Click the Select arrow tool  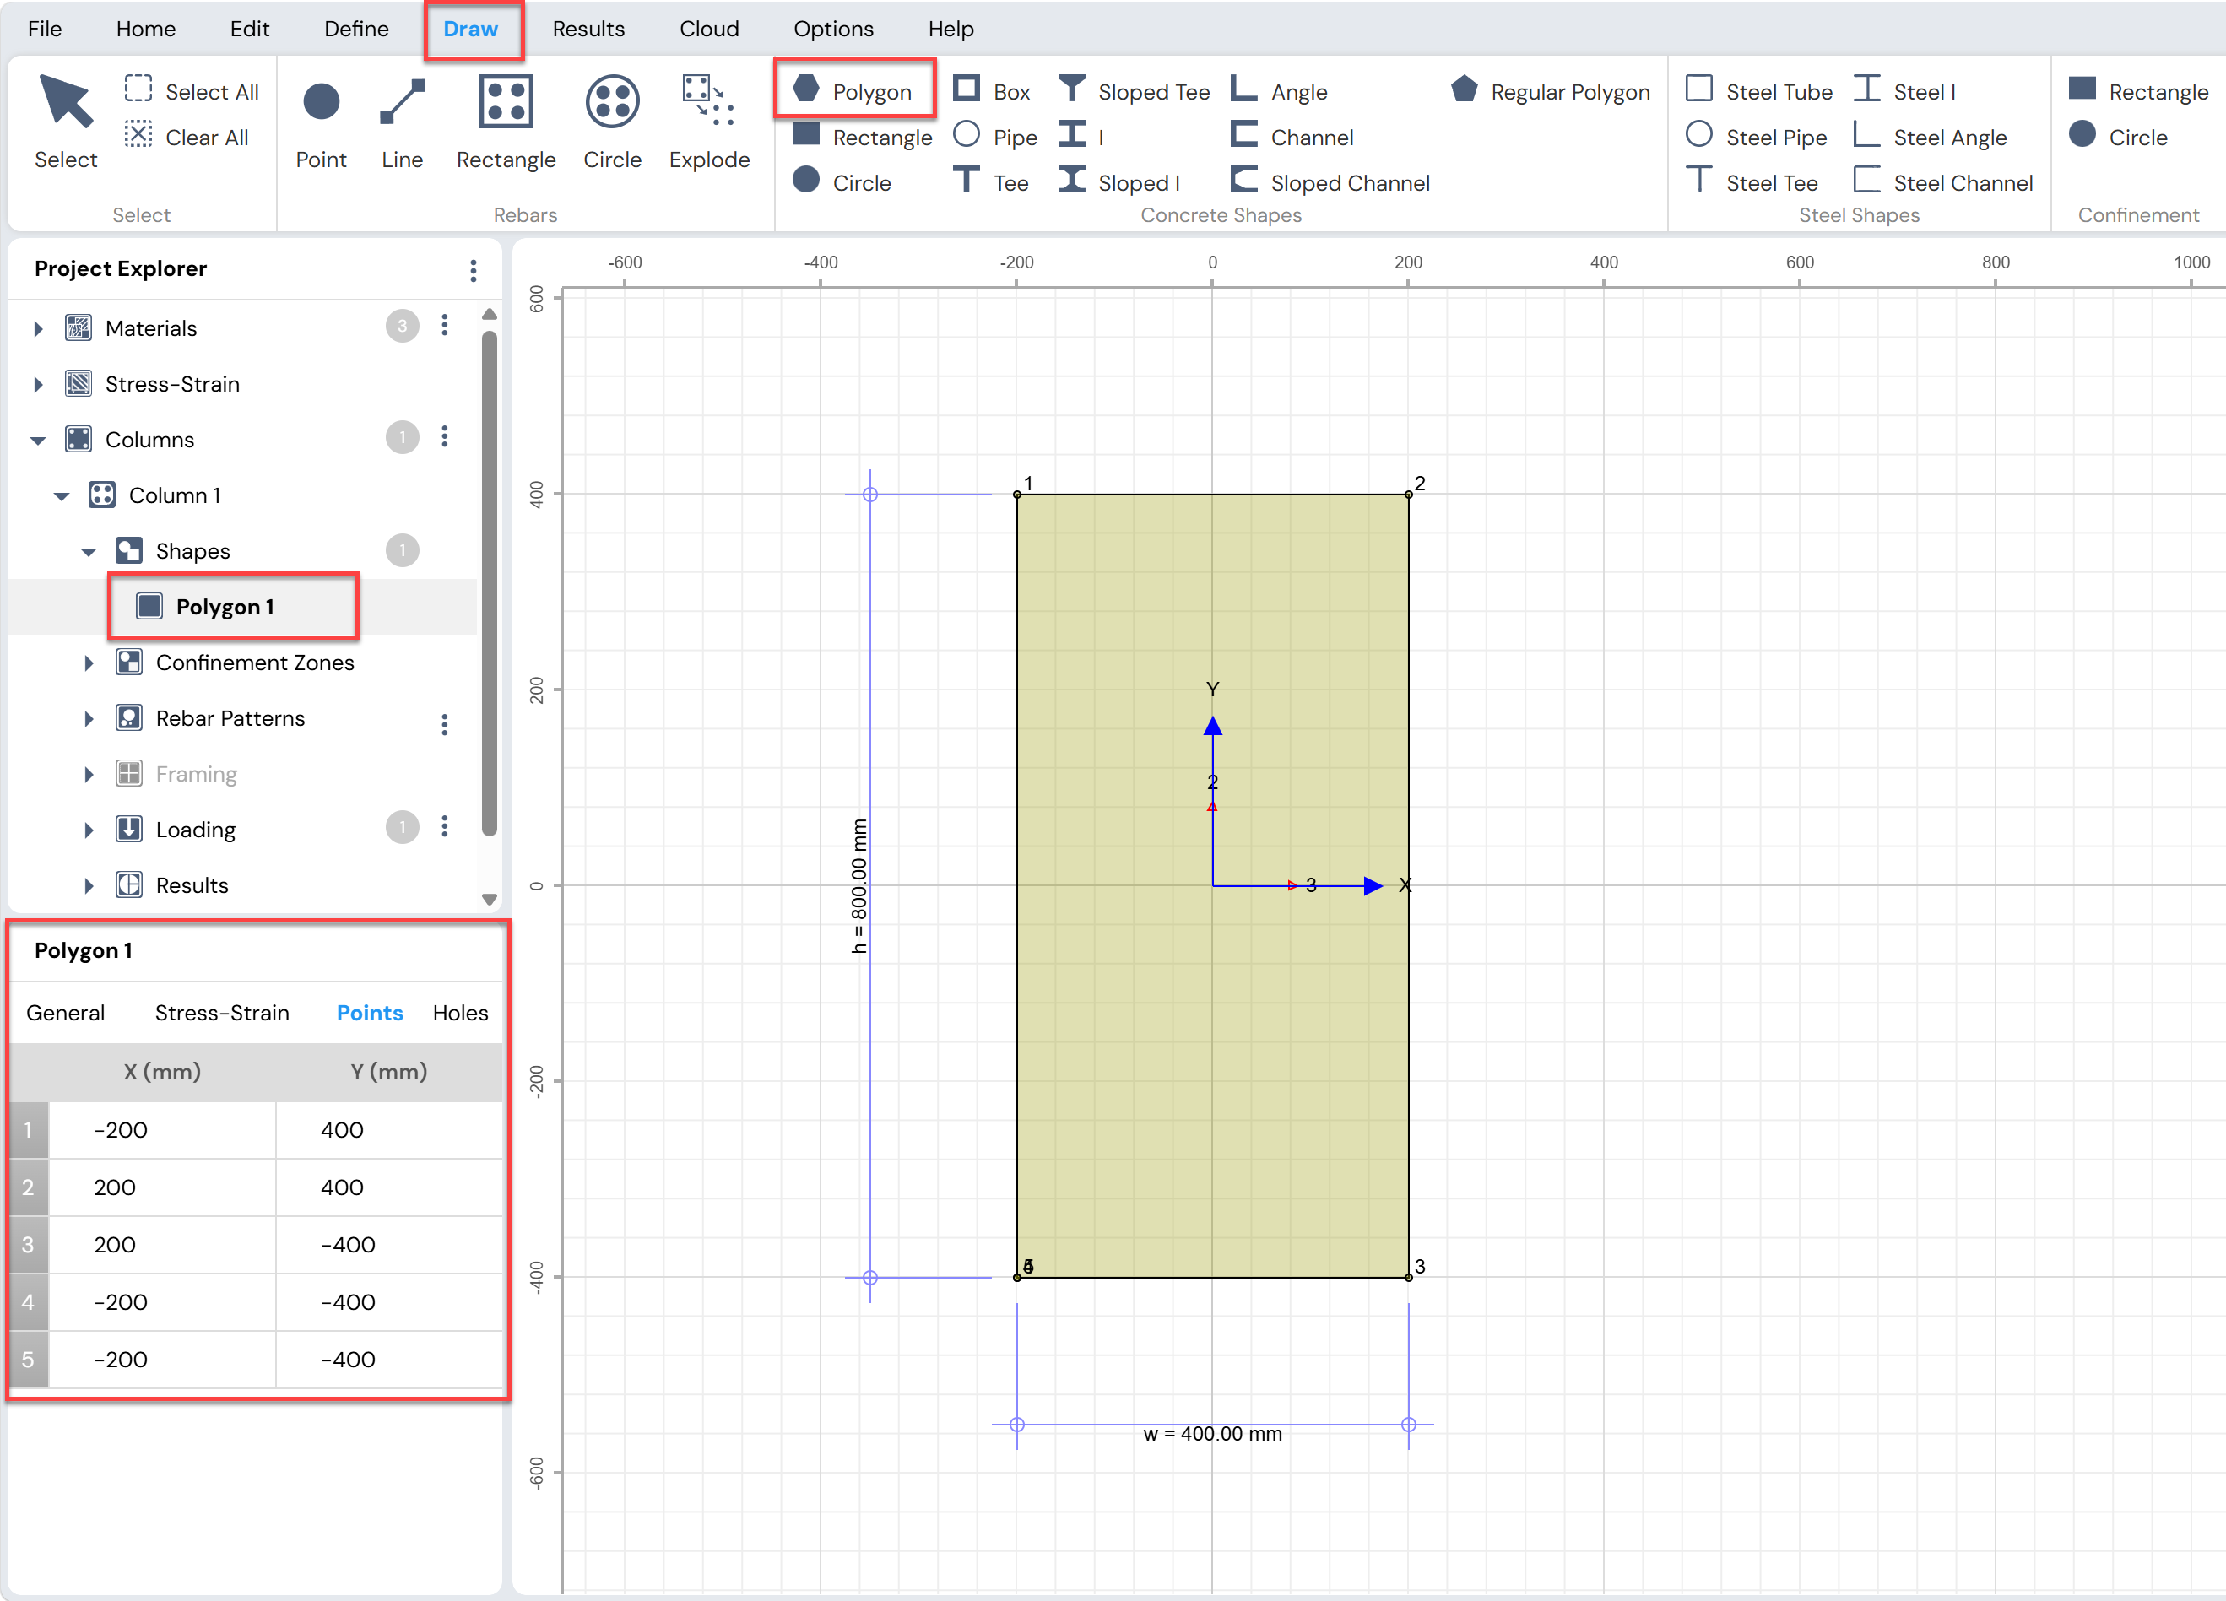[66, 122]
